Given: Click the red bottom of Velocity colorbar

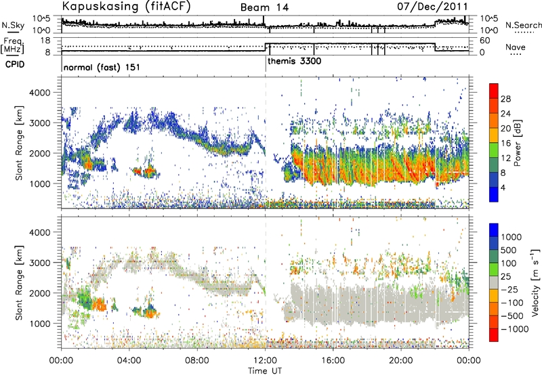Looking at the screenshot, I should point(494,335).
